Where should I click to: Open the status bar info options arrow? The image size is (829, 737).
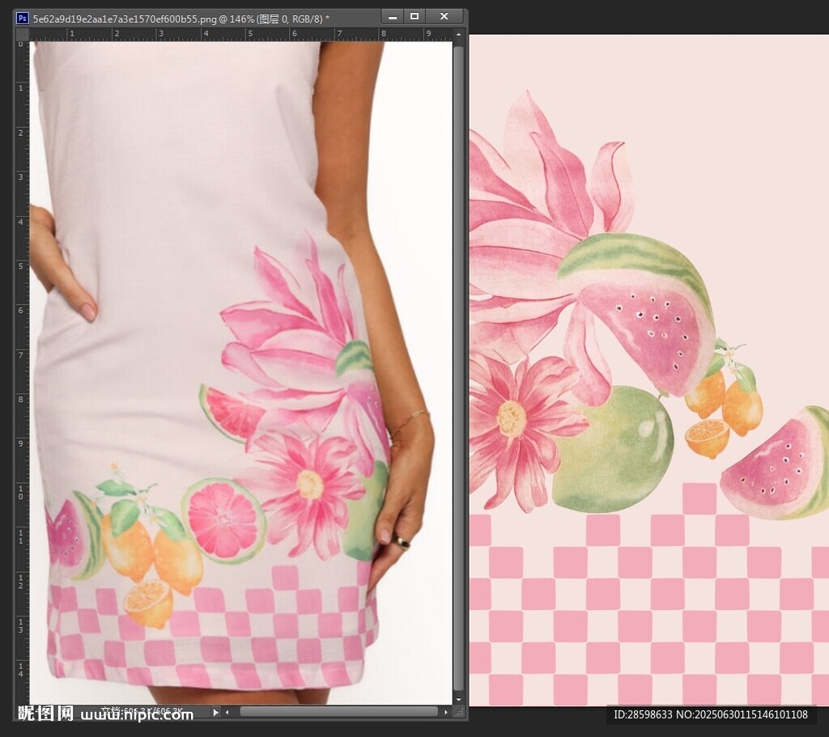[x=215, y=712]
